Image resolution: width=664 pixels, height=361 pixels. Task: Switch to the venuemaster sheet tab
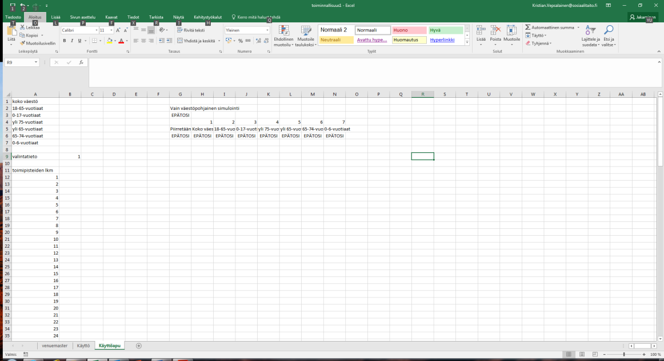pos(55,346)
